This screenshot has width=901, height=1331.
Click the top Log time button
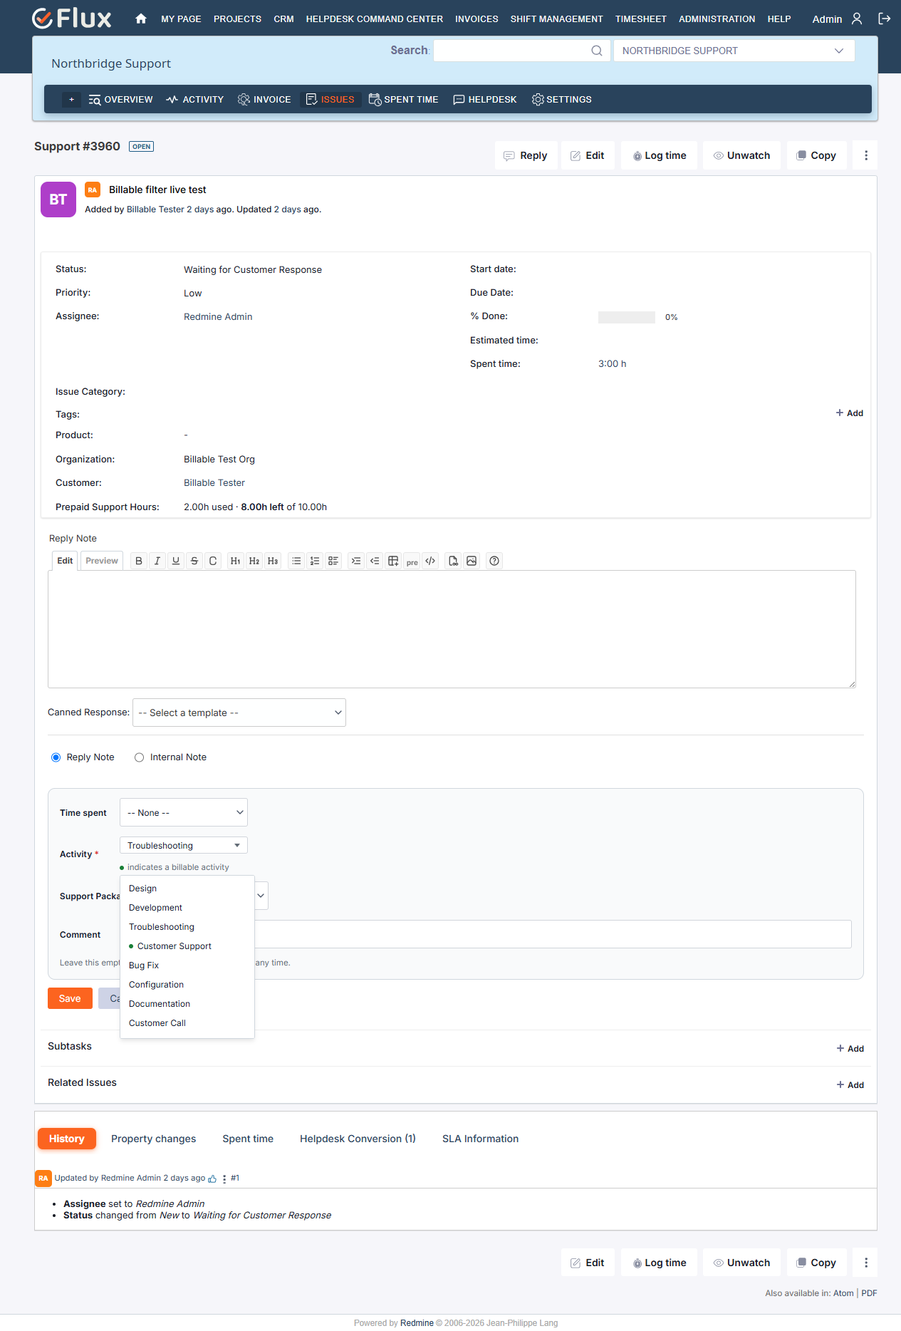[659, 155]
